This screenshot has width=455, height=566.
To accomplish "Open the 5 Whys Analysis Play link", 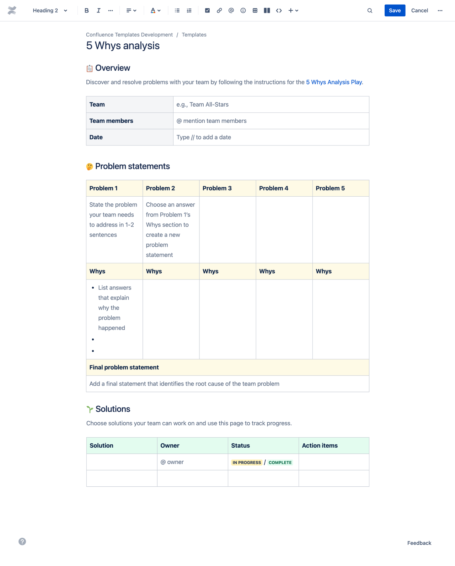I will [x=334, y=82].
